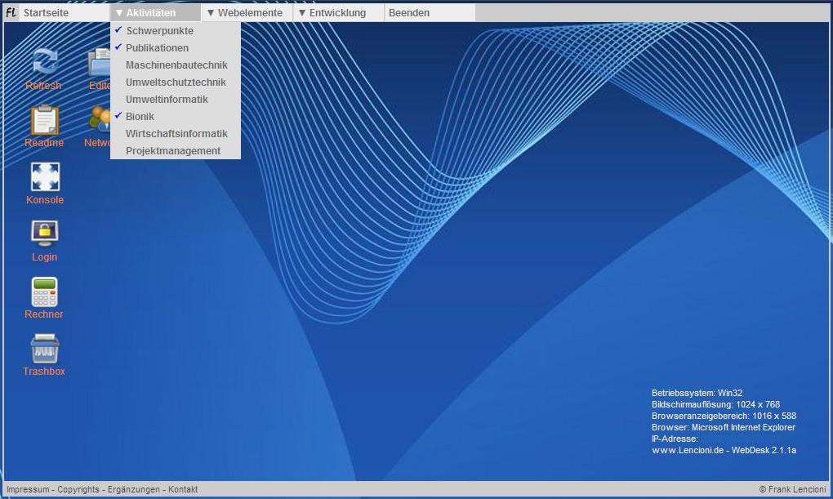
Task: Open the Impressum footer link
Action: [28, 490]
